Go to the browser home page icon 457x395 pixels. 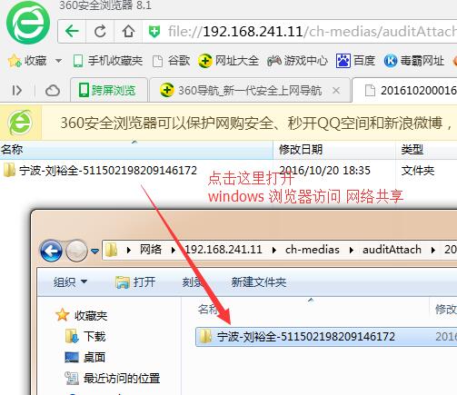point(128,31)
